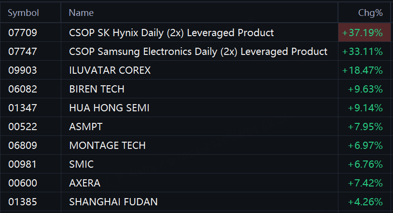
Task: Select the SMIC stock row
Action: 82,164
